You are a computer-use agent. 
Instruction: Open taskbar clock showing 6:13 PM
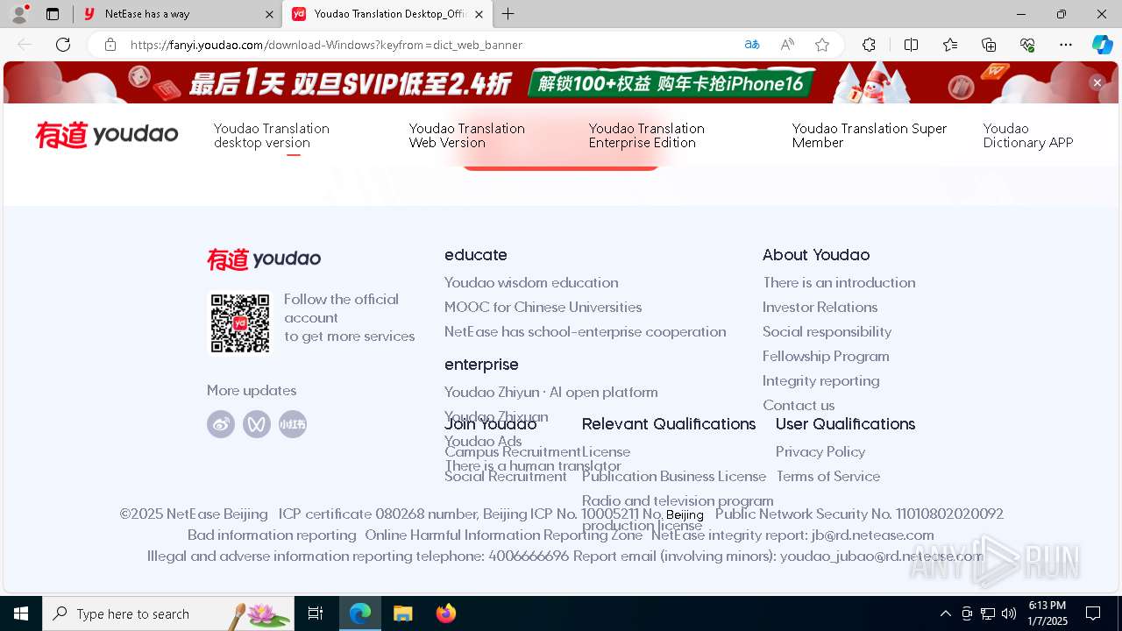(x=1047, y=613)
